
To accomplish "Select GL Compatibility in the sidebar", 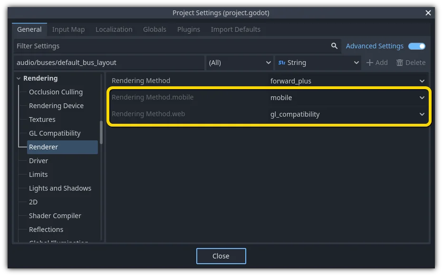I will (x=55, y=133).
